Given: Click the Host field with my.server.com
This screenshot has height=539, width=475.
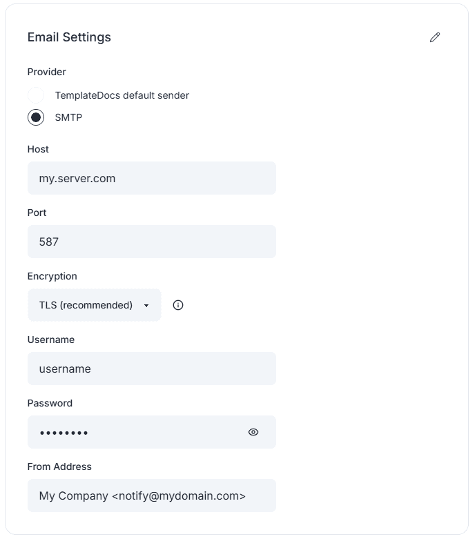Looking at the screenshot, I should point(152,178).
